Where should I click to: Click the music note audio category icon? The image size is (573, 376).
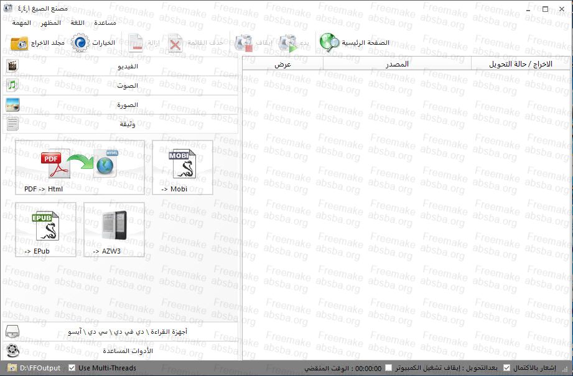12,85
